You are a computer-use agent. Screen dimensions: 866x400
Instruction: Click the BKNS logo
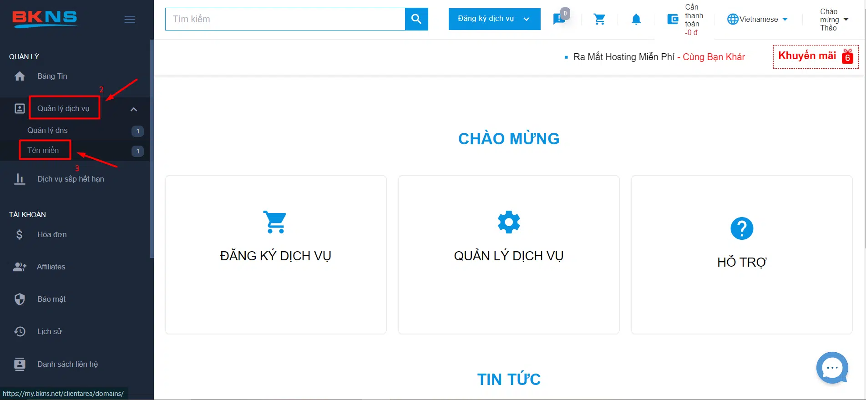pyautogui.click(x=45, y=19)
